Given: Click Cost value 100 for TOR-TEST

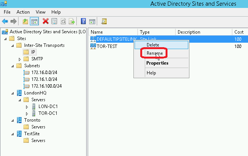Looking at the screenshot, I should click(238, 46).
